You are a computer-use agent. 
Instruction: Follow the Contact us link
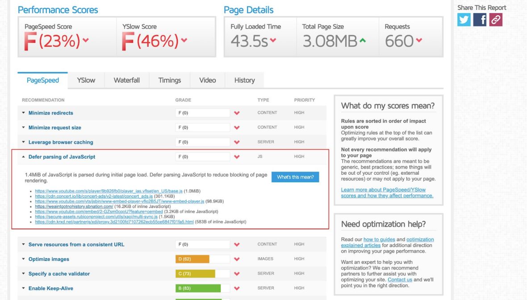pyautogui.click(x=400, y=280)
